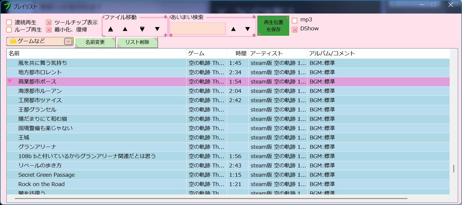Disable the DShow checkbox
Viewport: 462px width, 205px height.
(x=295, y=29)
